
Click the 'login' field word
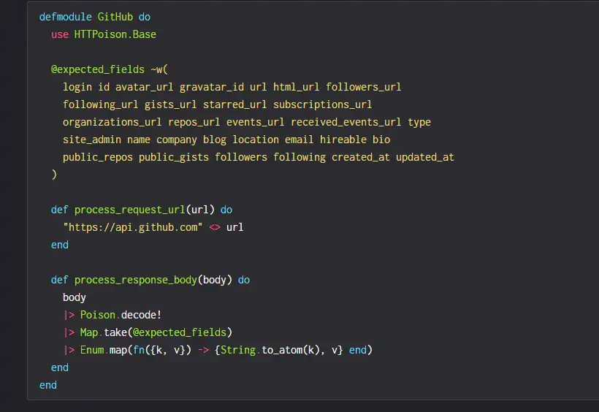[x=77, y=87]
